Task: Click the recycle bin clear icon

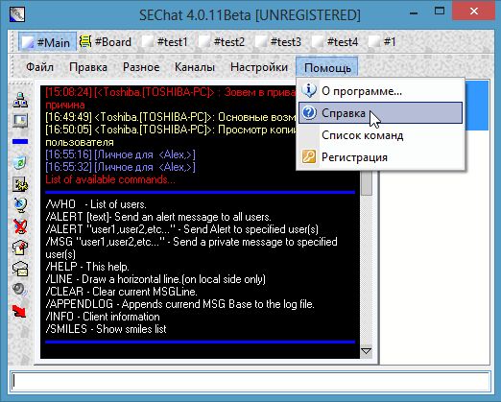Action: [x=20, y=163]
